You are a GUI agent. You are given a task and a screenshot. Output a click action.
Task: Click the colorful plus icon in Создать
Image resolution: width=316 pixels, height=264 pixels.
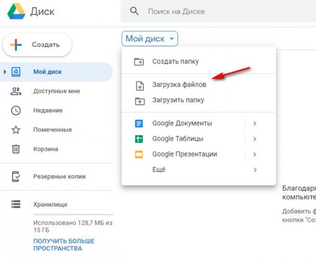(16, 45)
